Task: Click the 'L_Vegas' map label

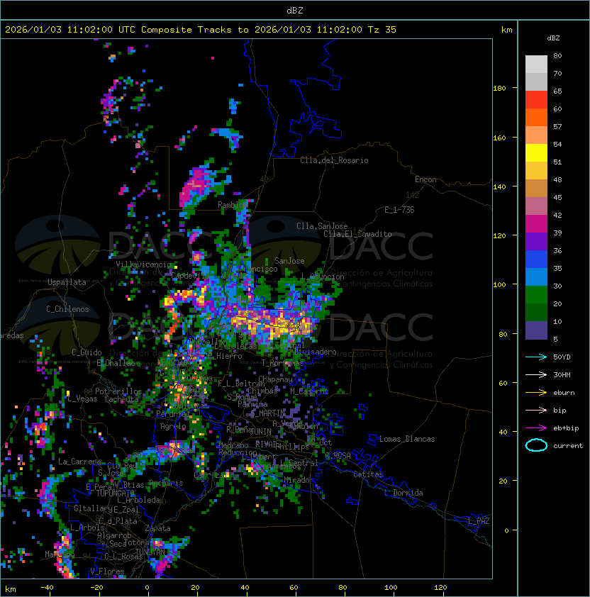Action: tap(82, 398)
